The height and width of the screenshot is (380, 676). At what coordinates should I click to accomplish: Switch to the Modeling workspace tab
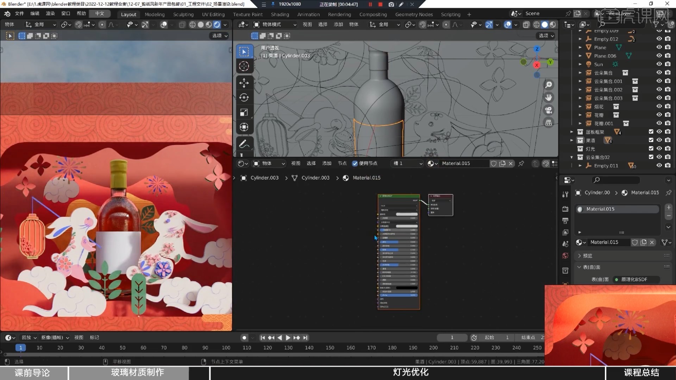click(155, 14)
